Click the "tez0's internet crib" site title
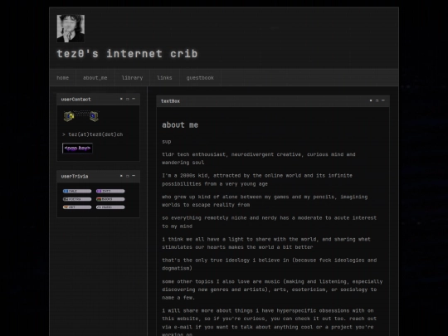Screen dimensions: 448x336 click(127, 54)
